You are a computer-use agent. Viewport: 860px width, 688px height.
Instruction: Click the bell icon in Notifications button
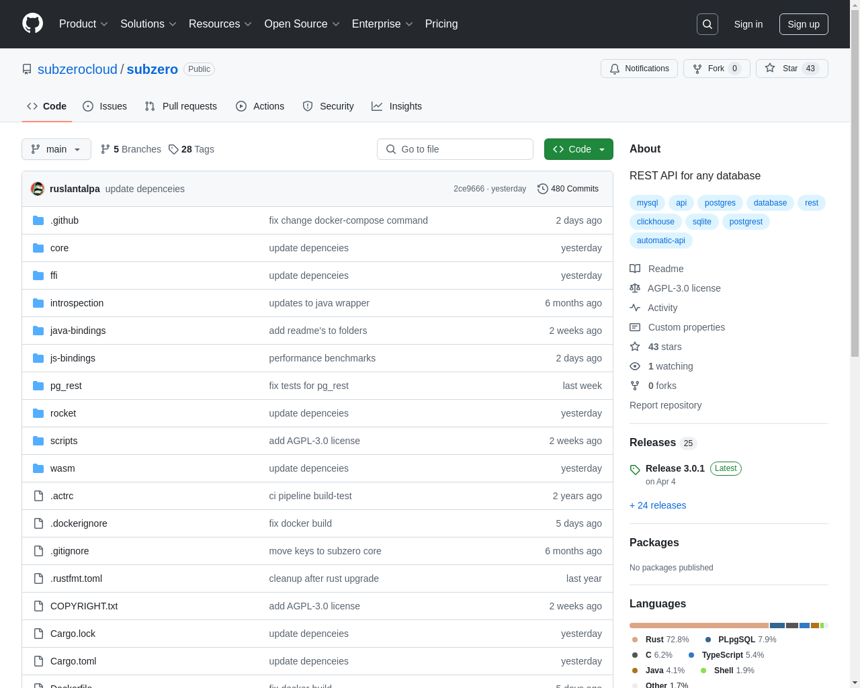pyautogui.click(x=615, y=69)
